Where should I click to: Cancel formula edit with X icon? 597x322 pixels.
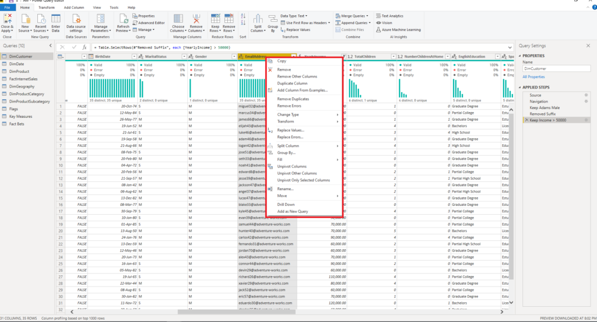[x=62, y=47]
